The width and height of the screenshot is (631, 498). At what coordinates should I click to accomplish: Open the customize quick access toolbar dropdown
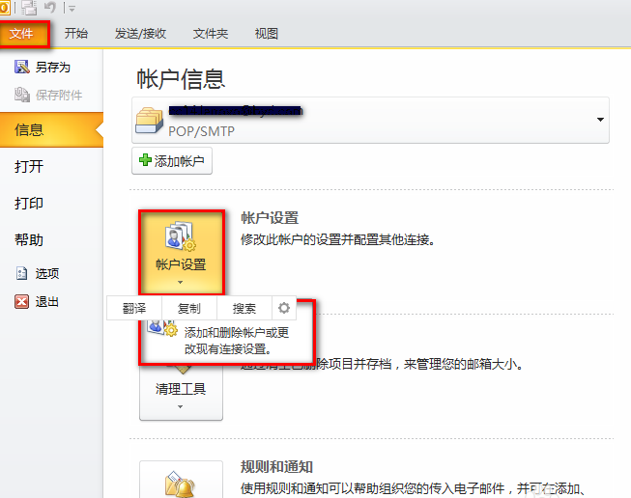pyautogui.click(x=72, y=10)
